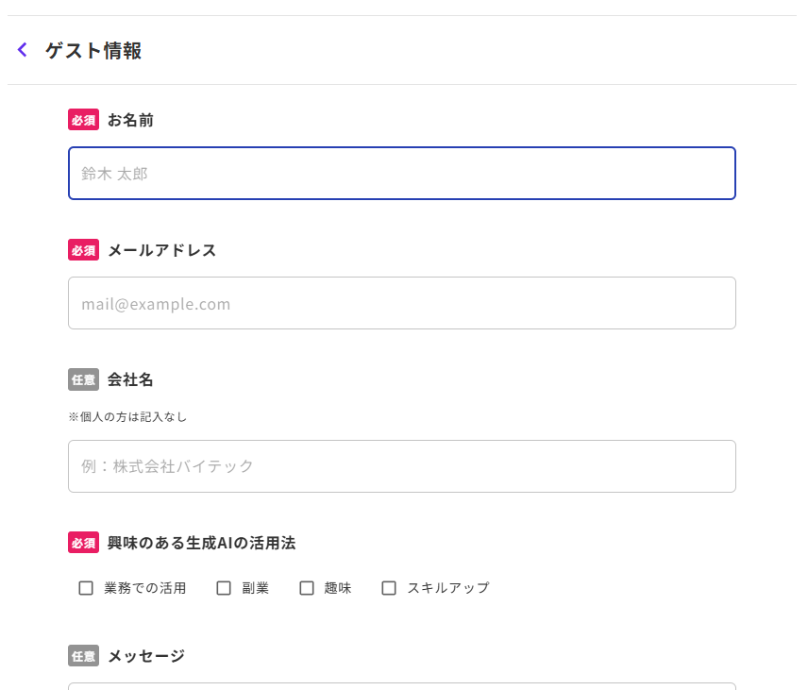
Task: Click the お名前 field label
Action: (130, 120)
